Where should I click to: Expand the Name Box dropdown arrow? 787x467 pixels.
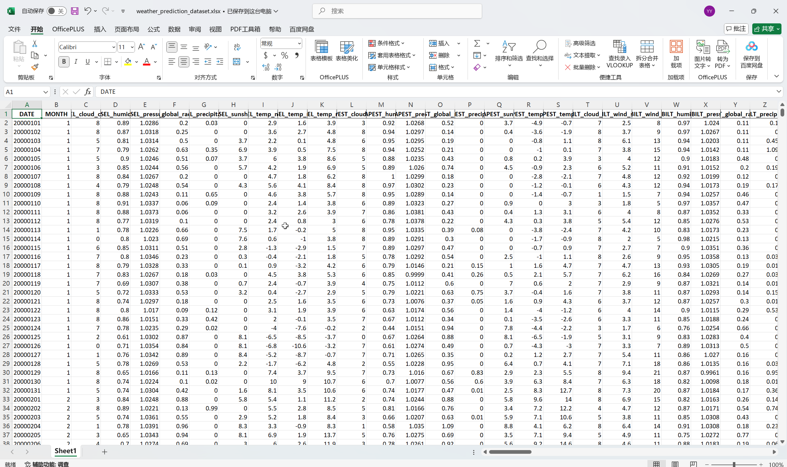(x=45, y=92)
